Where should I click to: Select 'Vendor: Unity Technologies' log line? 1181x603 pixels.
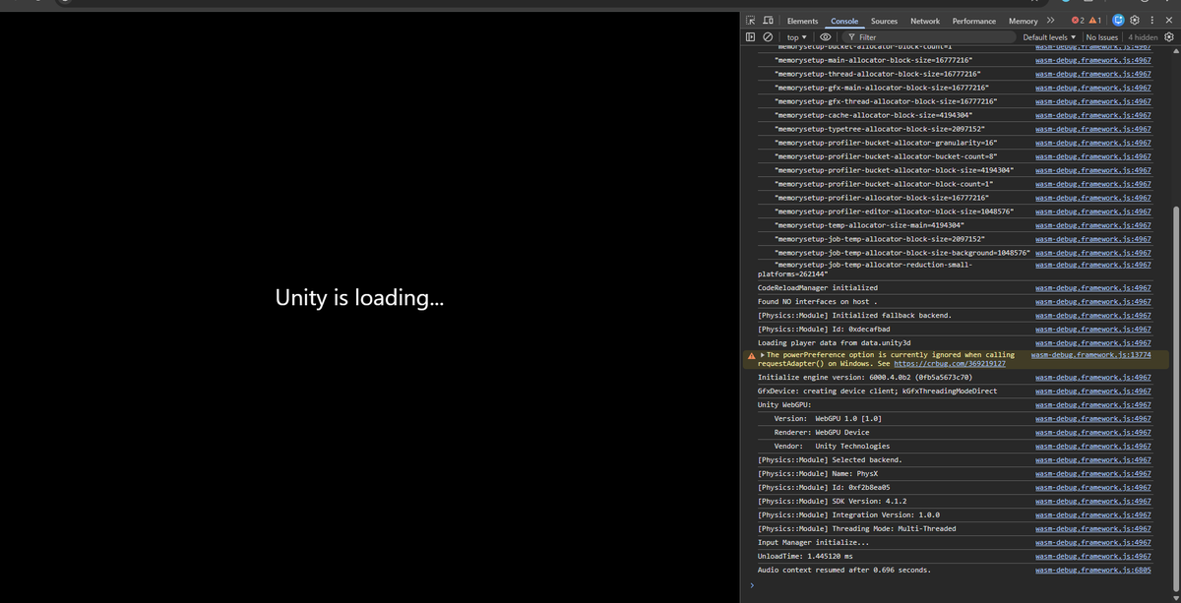tap(832, 446)
